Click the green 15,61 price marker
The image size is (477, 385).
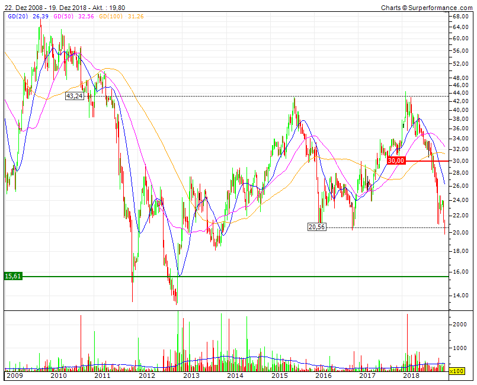tap(13, 276)
